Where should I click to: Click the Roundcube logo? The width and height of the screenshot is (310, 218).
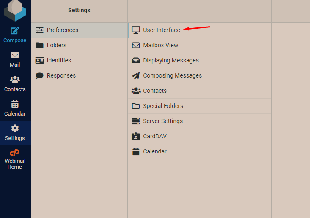click(15, 10)
